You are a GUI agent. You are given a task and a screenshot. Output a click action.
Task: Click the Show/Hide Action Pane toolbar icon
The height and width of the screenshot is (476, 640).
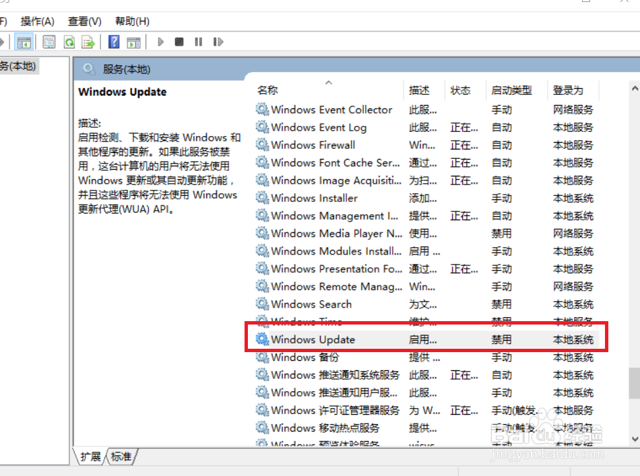[x=133, y=42]
